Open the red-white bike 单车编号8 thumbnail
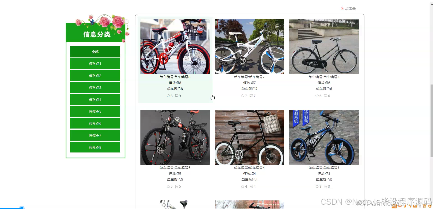 click(175, 46)
